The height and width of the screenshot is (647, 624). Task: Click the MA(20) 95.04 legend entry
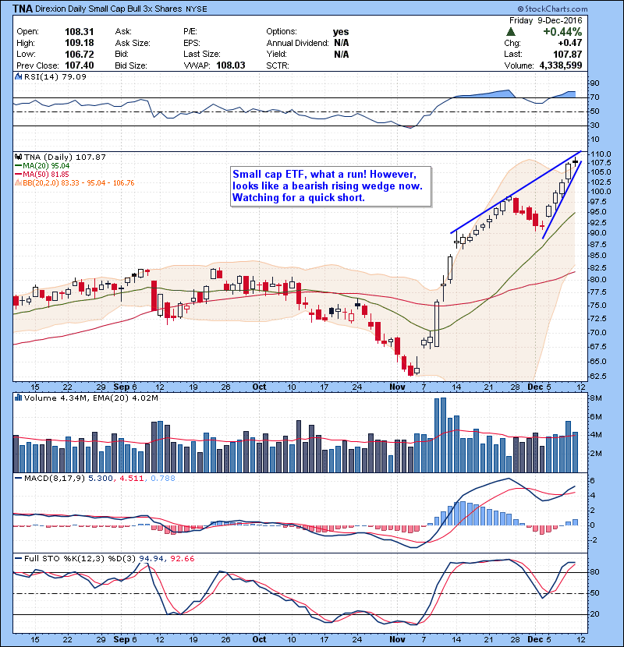tap(43, 166)
